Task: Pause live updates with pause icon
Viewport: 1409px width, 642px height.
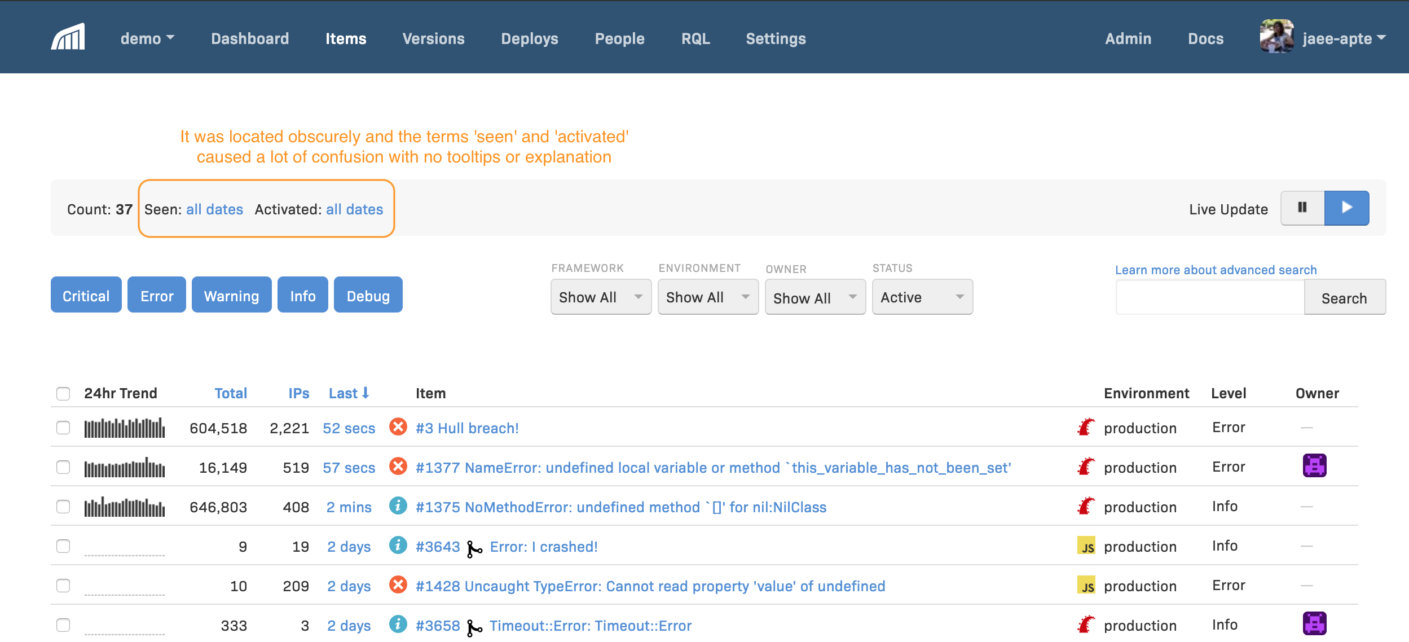Action: (1302, 208)
